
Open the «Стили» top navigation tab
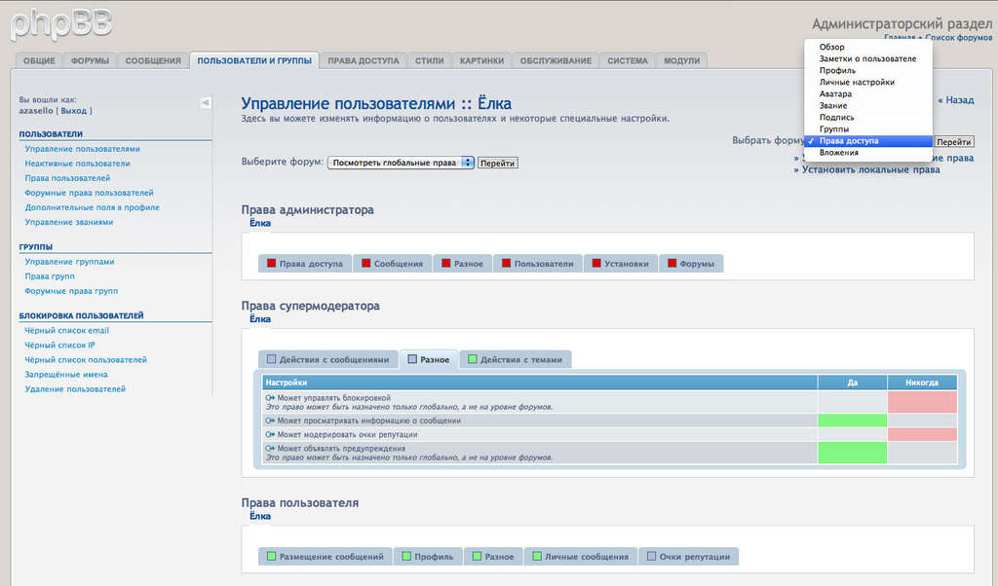(x=429, y=60)
